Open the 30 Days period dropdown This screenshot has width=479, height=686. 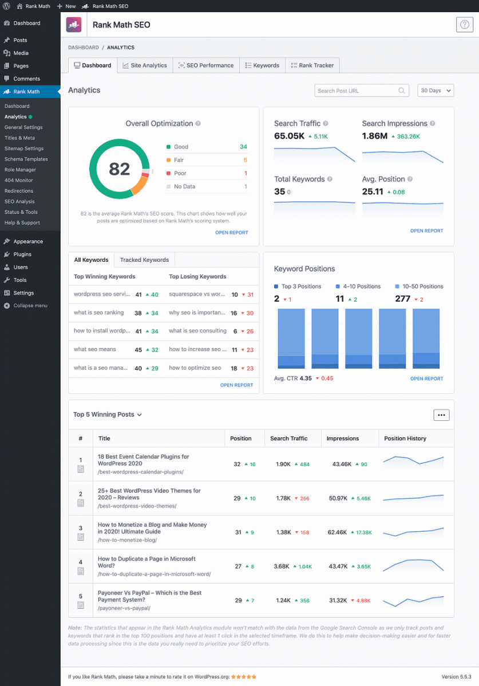point(436,90)
